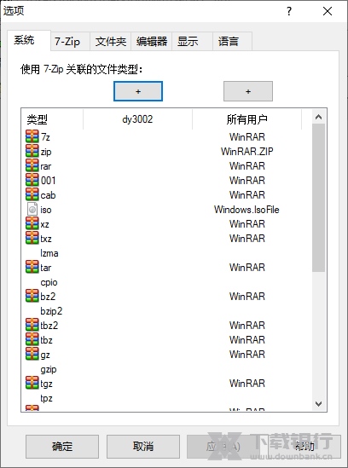Click the WinRAR cell in tbz row

point(247,340)
